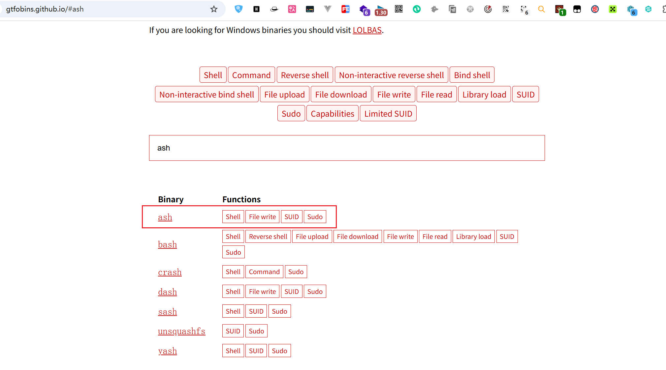Click the orange magnifier search extension
This screenshot has width=666, height=370.
541,9
